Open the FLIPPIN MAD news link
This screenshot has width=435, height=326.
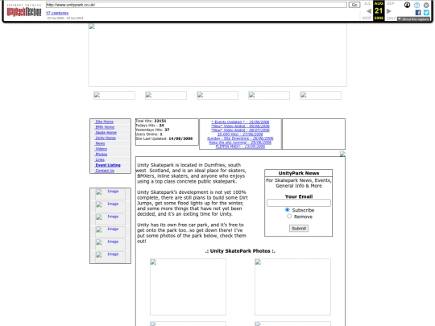pos(240,146)
